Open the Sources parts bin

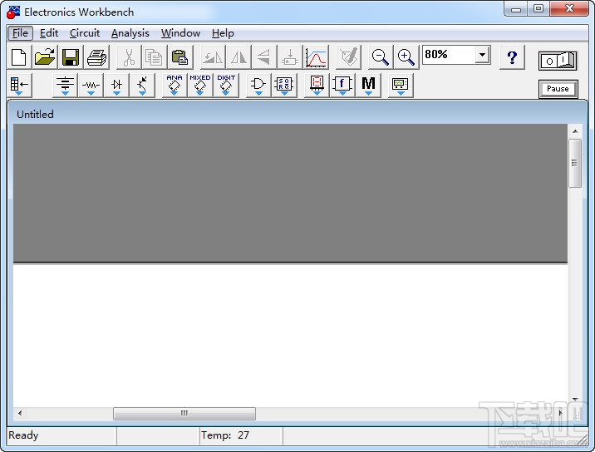tap(66, 86)
